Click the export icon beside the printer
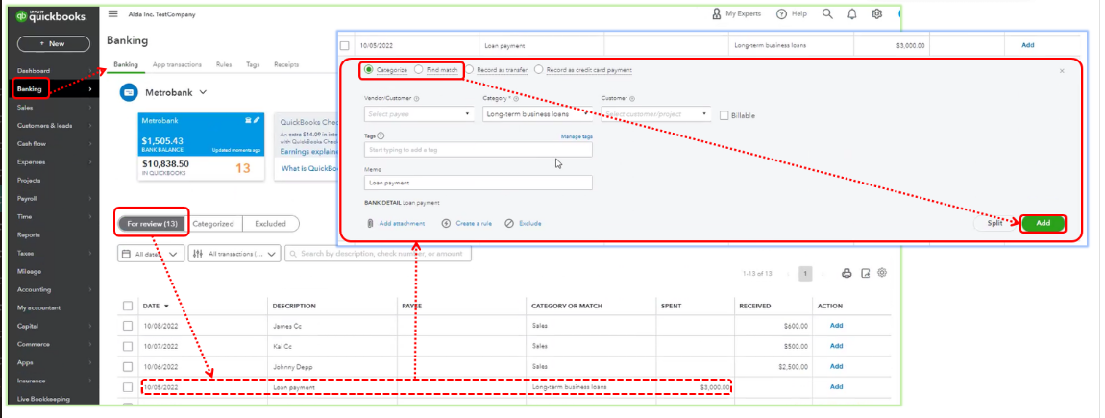This screenshot has height=418, width=1105. pos(866,274)
